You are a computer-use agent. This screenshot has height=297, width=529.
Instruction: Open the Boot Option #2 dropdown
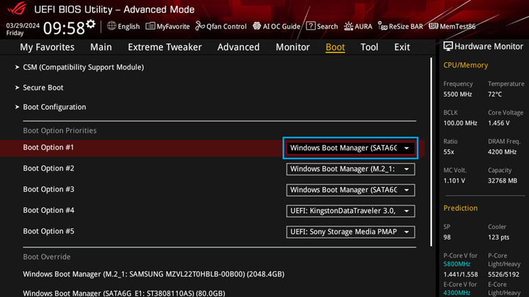(350, 169)
